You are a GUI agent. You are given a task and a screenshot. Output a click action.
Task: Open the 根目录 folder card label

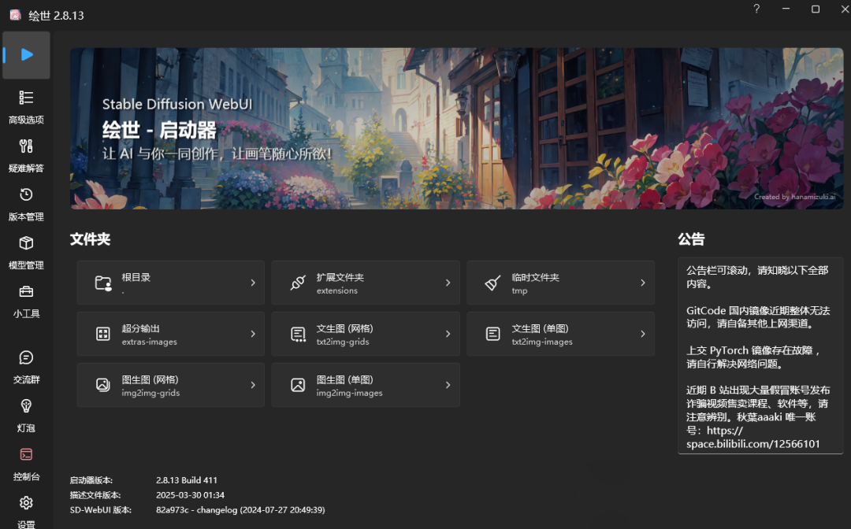coord(136,277)
